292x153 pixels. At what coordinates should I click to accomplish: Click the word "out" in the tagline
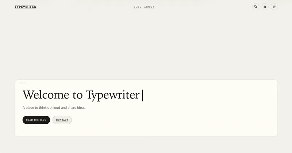[53, 108]
